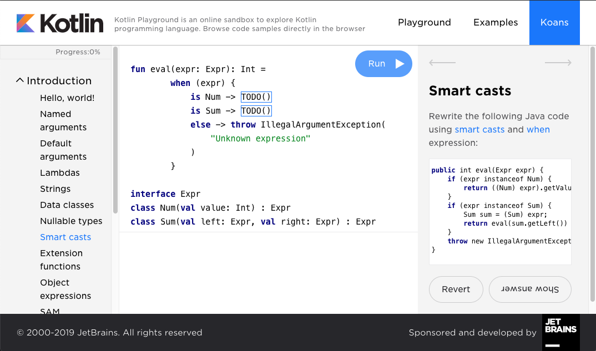Screen dimensions: 596x351
Task: Open the Nullable types koan
Action: [x=71, y=221]
